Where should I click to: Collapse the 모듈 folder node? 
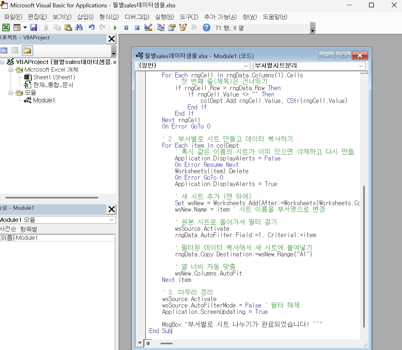(x=11, y=93)
